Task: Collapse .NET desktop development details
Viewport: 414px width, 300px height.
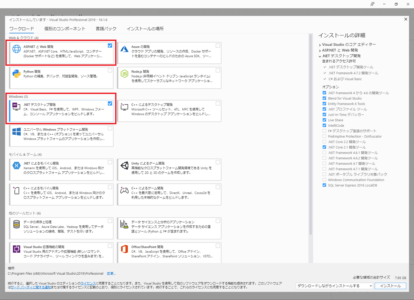Action: point(320,56)
